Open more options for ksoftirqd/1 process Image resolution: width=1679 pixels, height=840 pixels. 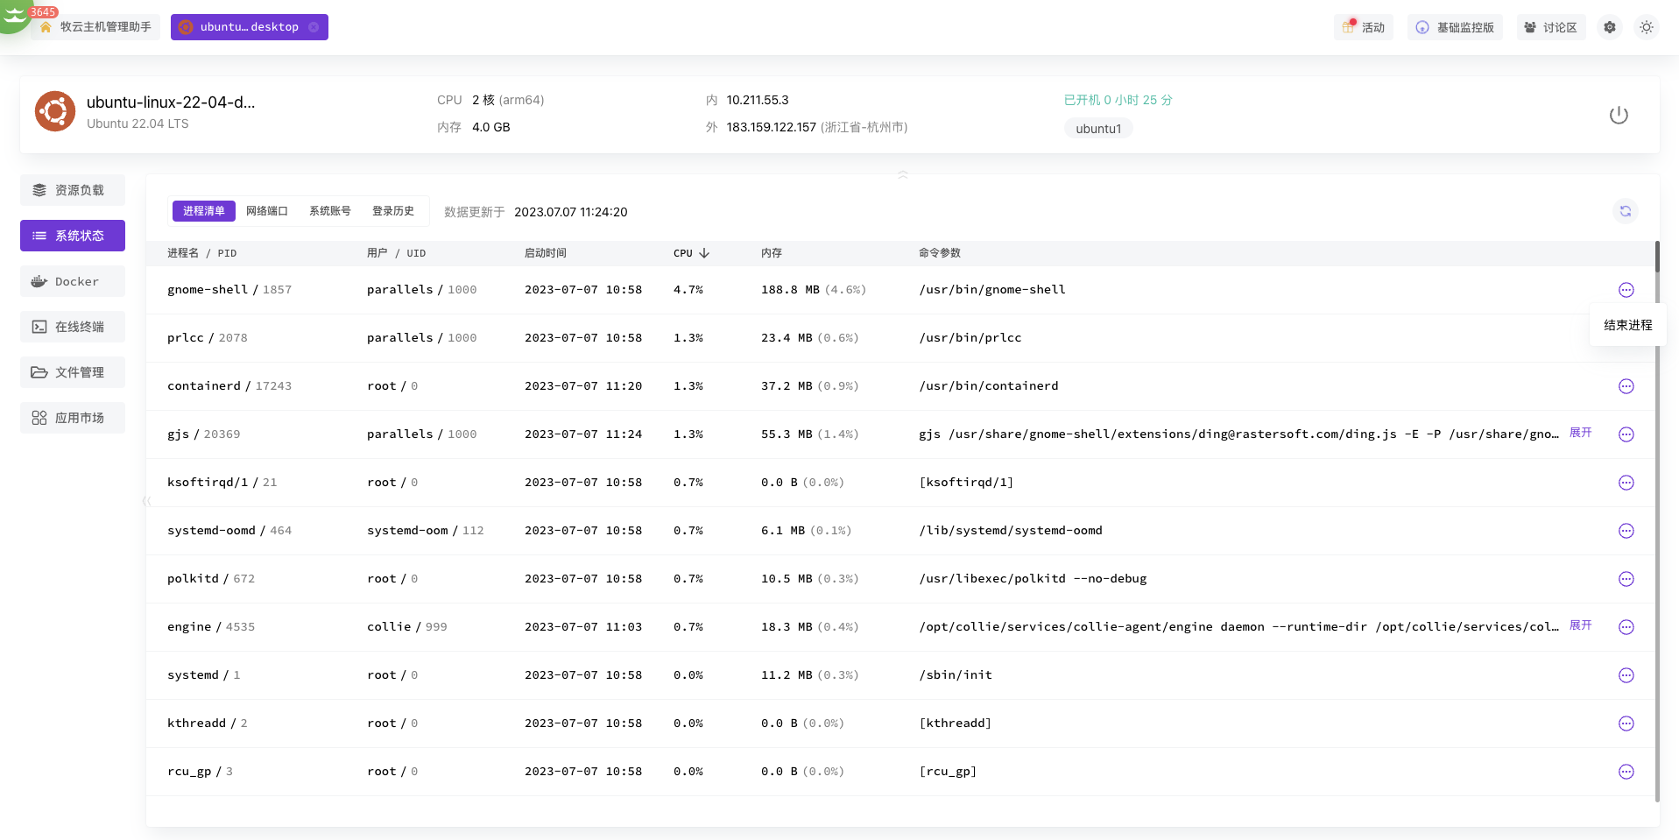click(1626, 483)
